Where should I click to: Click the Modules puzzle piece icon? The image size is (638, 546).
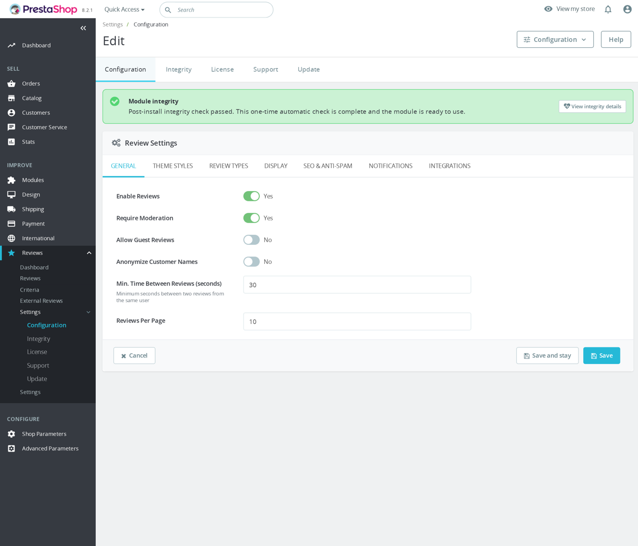(11, 180)
